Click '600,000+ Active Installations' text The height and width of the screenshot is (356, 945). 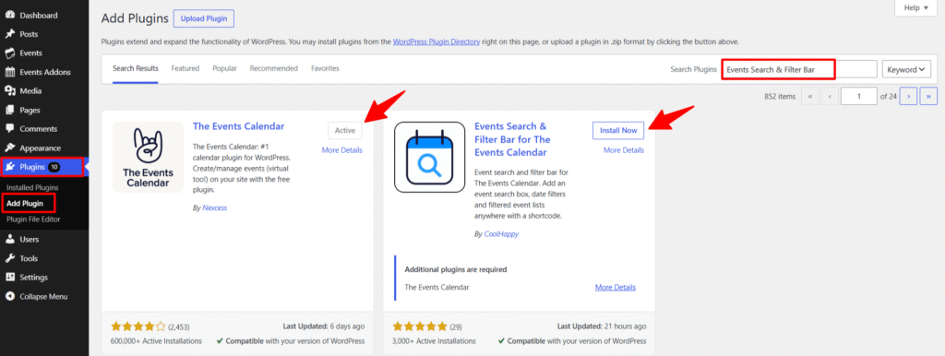[156, 341]
